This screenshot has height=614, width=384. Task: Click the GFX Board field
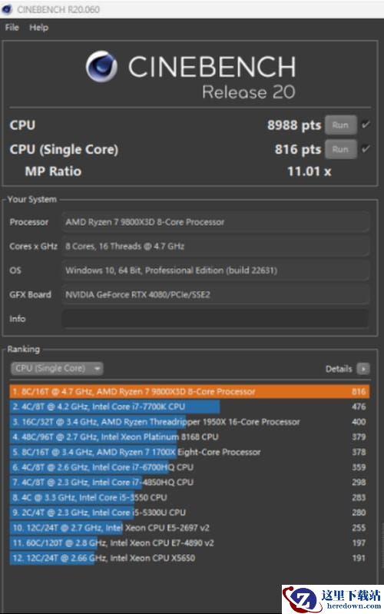(x=215, y=294)
